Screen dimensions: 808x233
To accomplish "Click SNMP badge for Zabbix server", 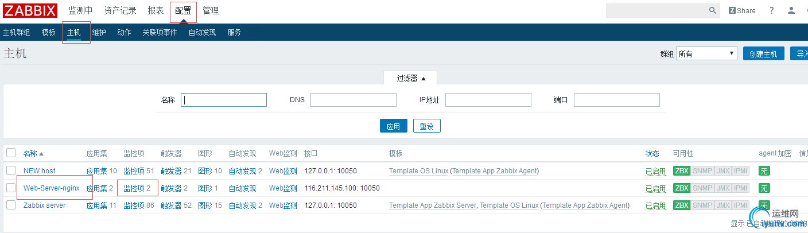I will (x=702, y=205).
